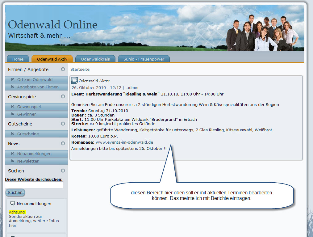
Task: Open the Home tab
Action: click(x=18, y=59)
